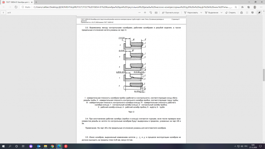Screen dimensions: 265x149
Task: Show hidden system tray icons
Action: (x=235, y=146)
